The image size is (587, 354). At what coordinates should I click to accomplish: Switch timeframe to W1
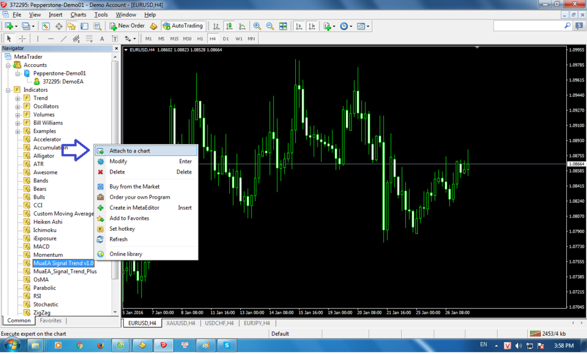(239, 38)
